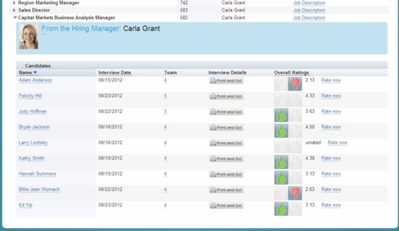Viewport: 399px width, 231px height.
Task: Click thumbs up icon for Hannah Summers
Action: (x=281, y=177)
